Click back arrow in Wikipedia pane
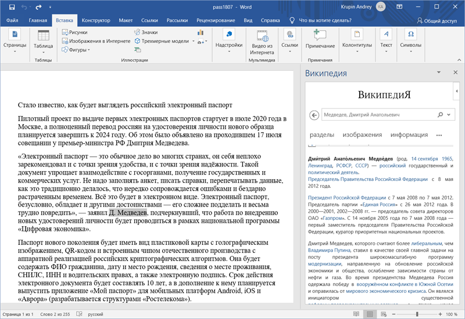465x319 pixels. pyautogui.click(x=314, y=115)
